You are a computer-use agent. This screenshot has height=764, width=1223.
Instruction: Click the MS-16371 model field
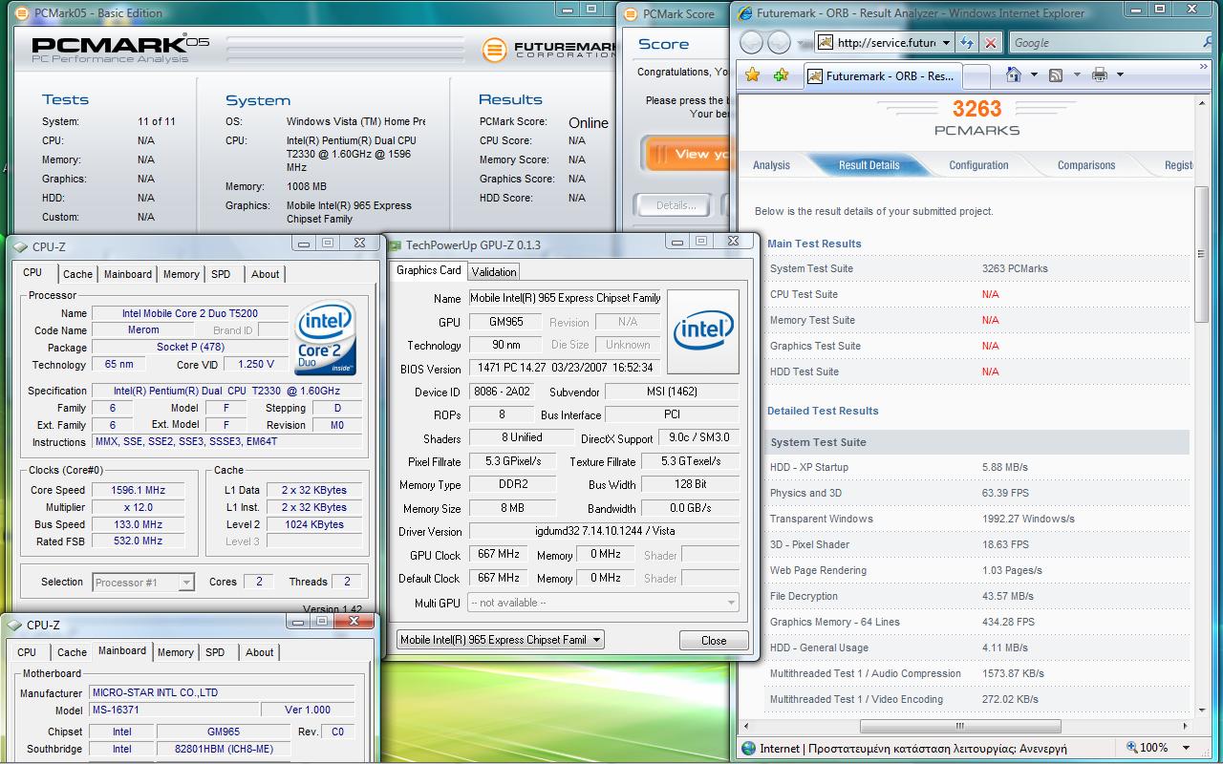174,710
